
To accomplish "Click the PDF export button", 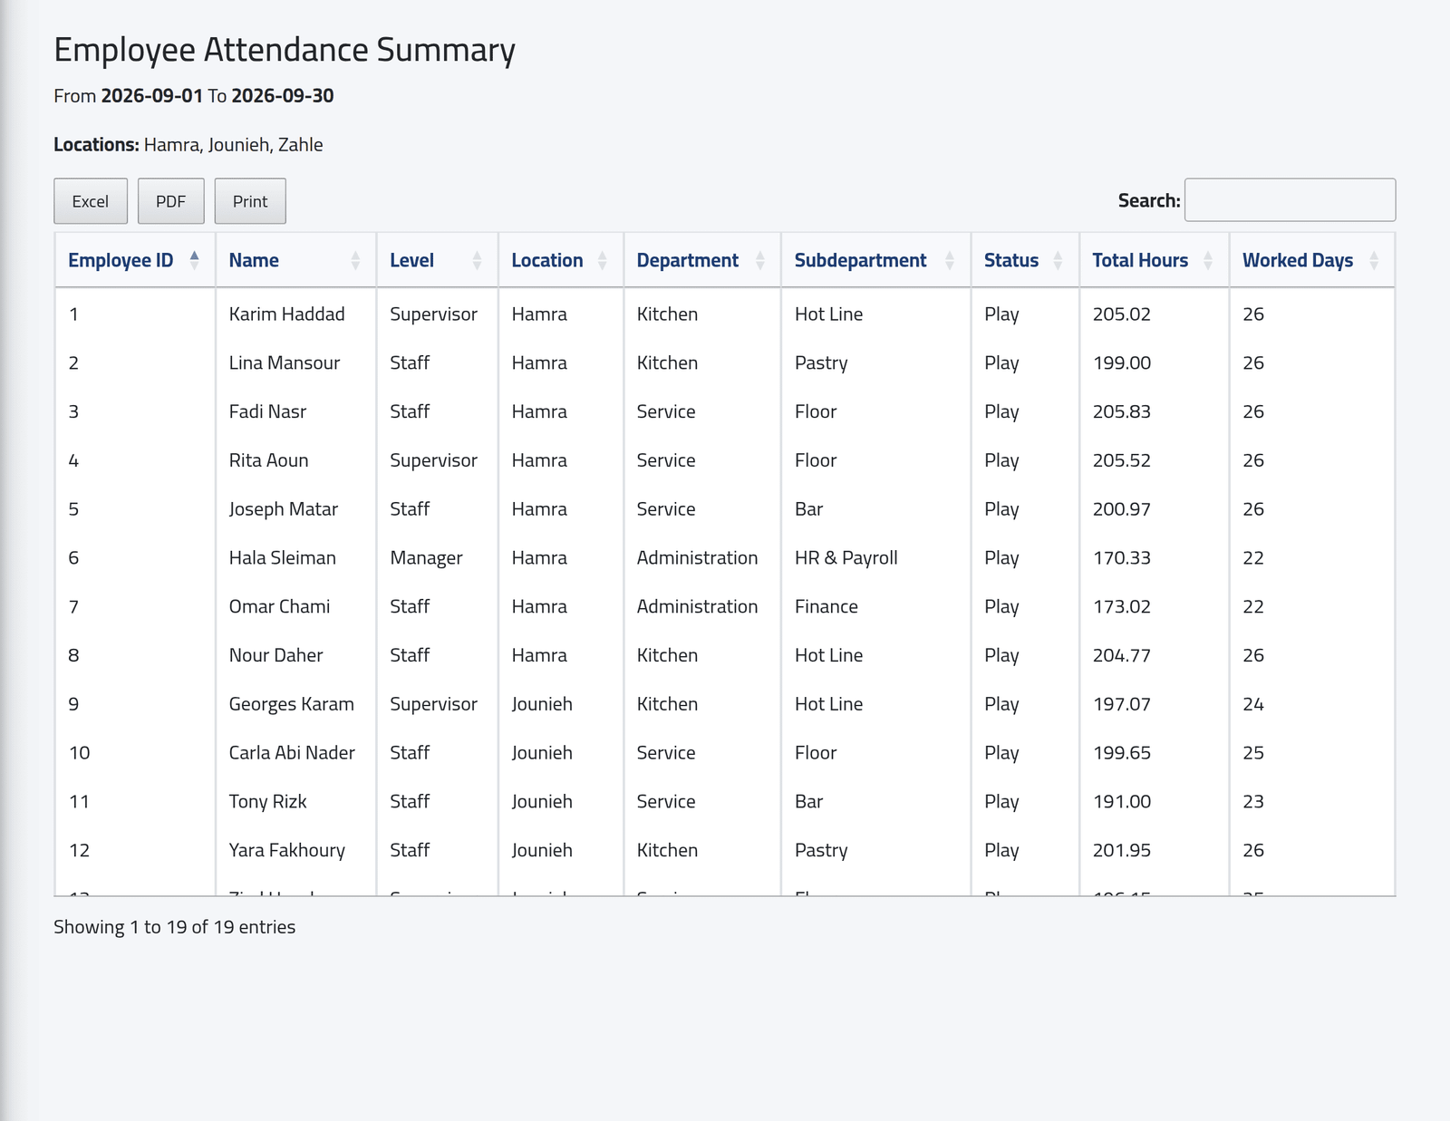I will click(x=170, y=201).
